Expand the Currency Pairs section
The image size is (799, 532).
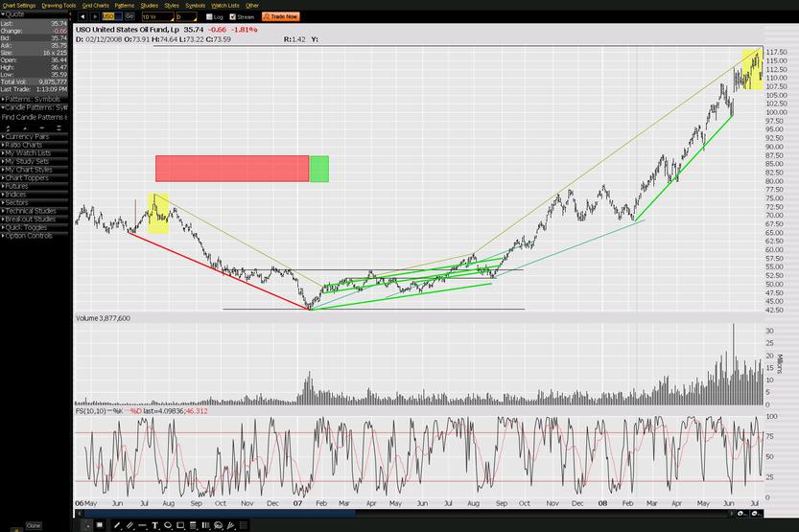(x=29, y=136)
